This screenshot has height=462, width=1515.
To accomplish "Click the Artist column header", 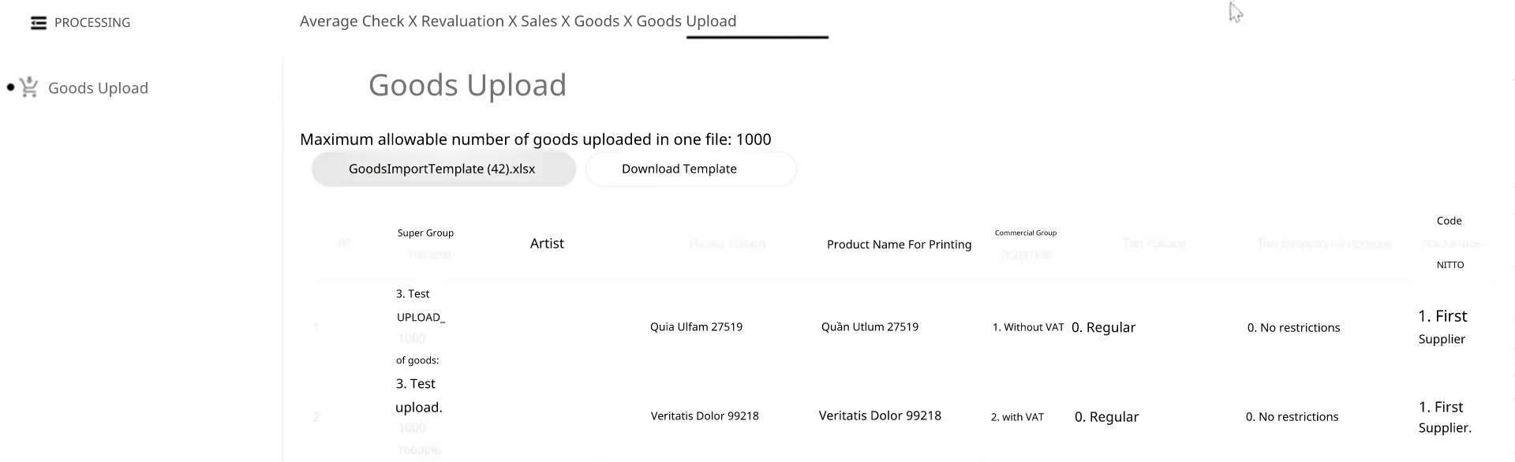I will [x=547, y=244].
